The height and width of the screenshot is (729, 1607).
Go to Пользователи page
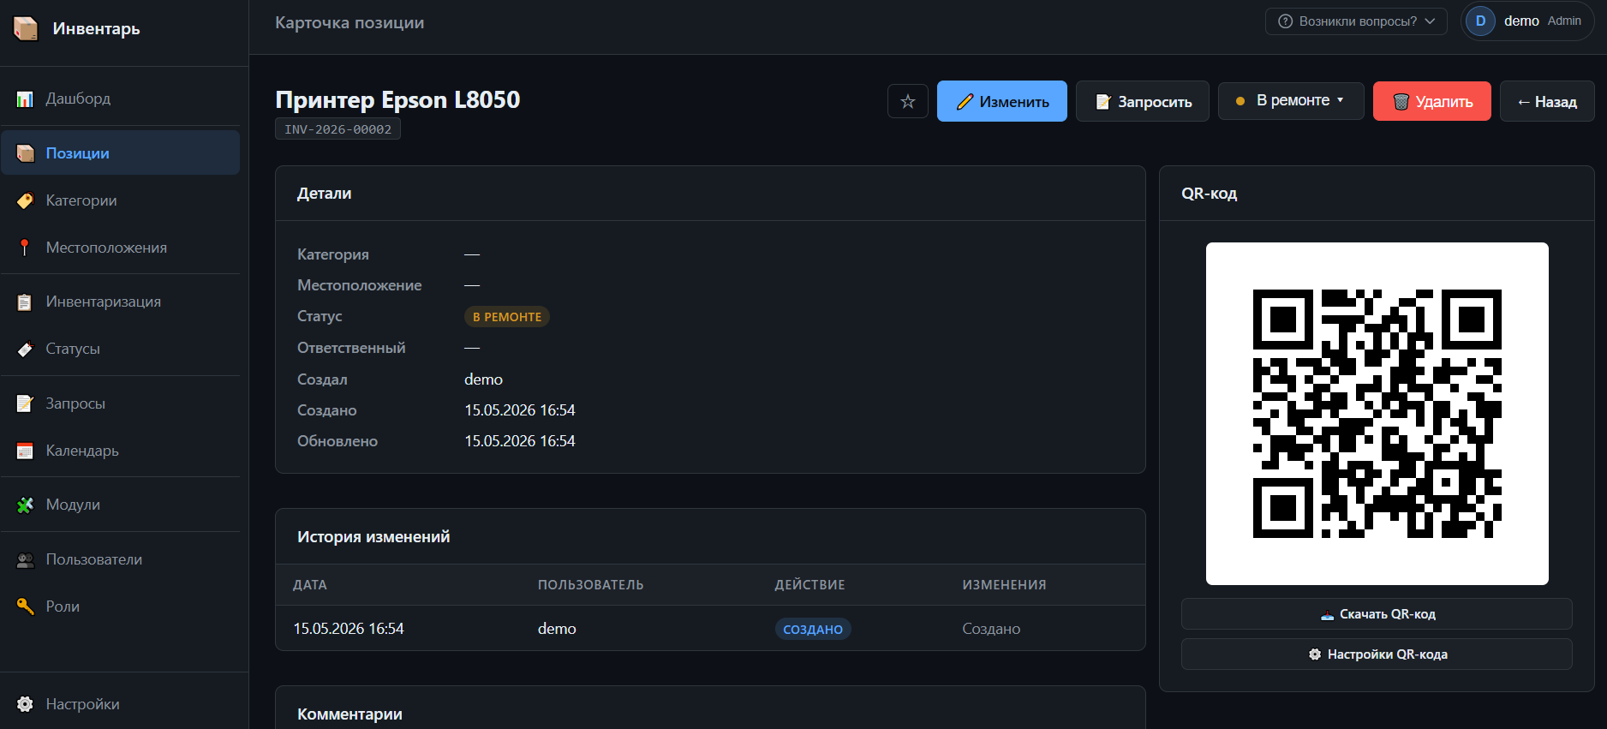120,559
